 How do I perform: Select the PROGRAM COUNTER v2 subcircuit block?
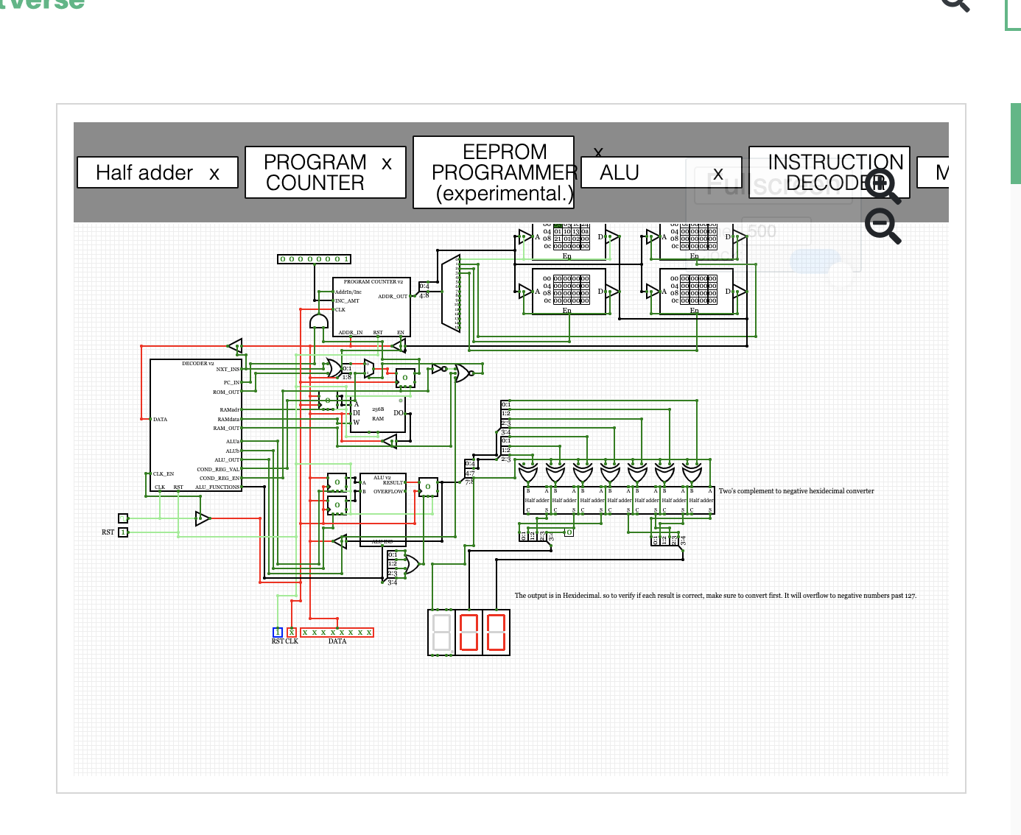(x=372, y=307)
